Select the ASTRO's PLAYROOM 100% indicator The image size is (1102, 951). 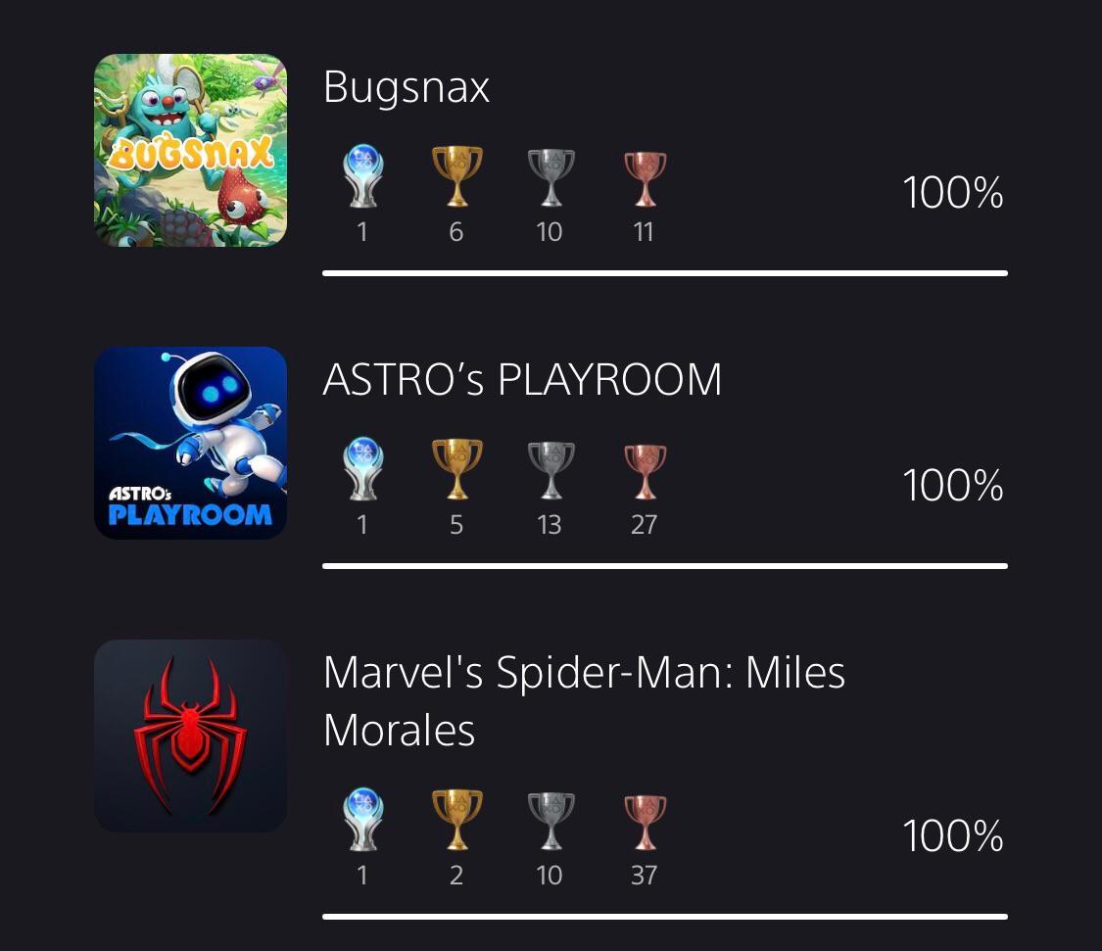click(952, 485)
